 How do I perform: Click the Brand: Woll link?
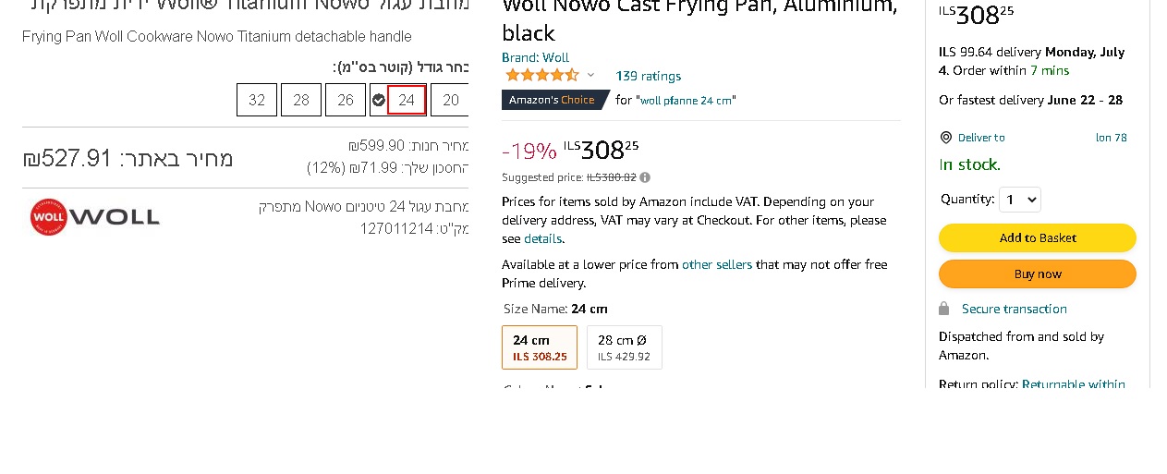coord(535,57)
